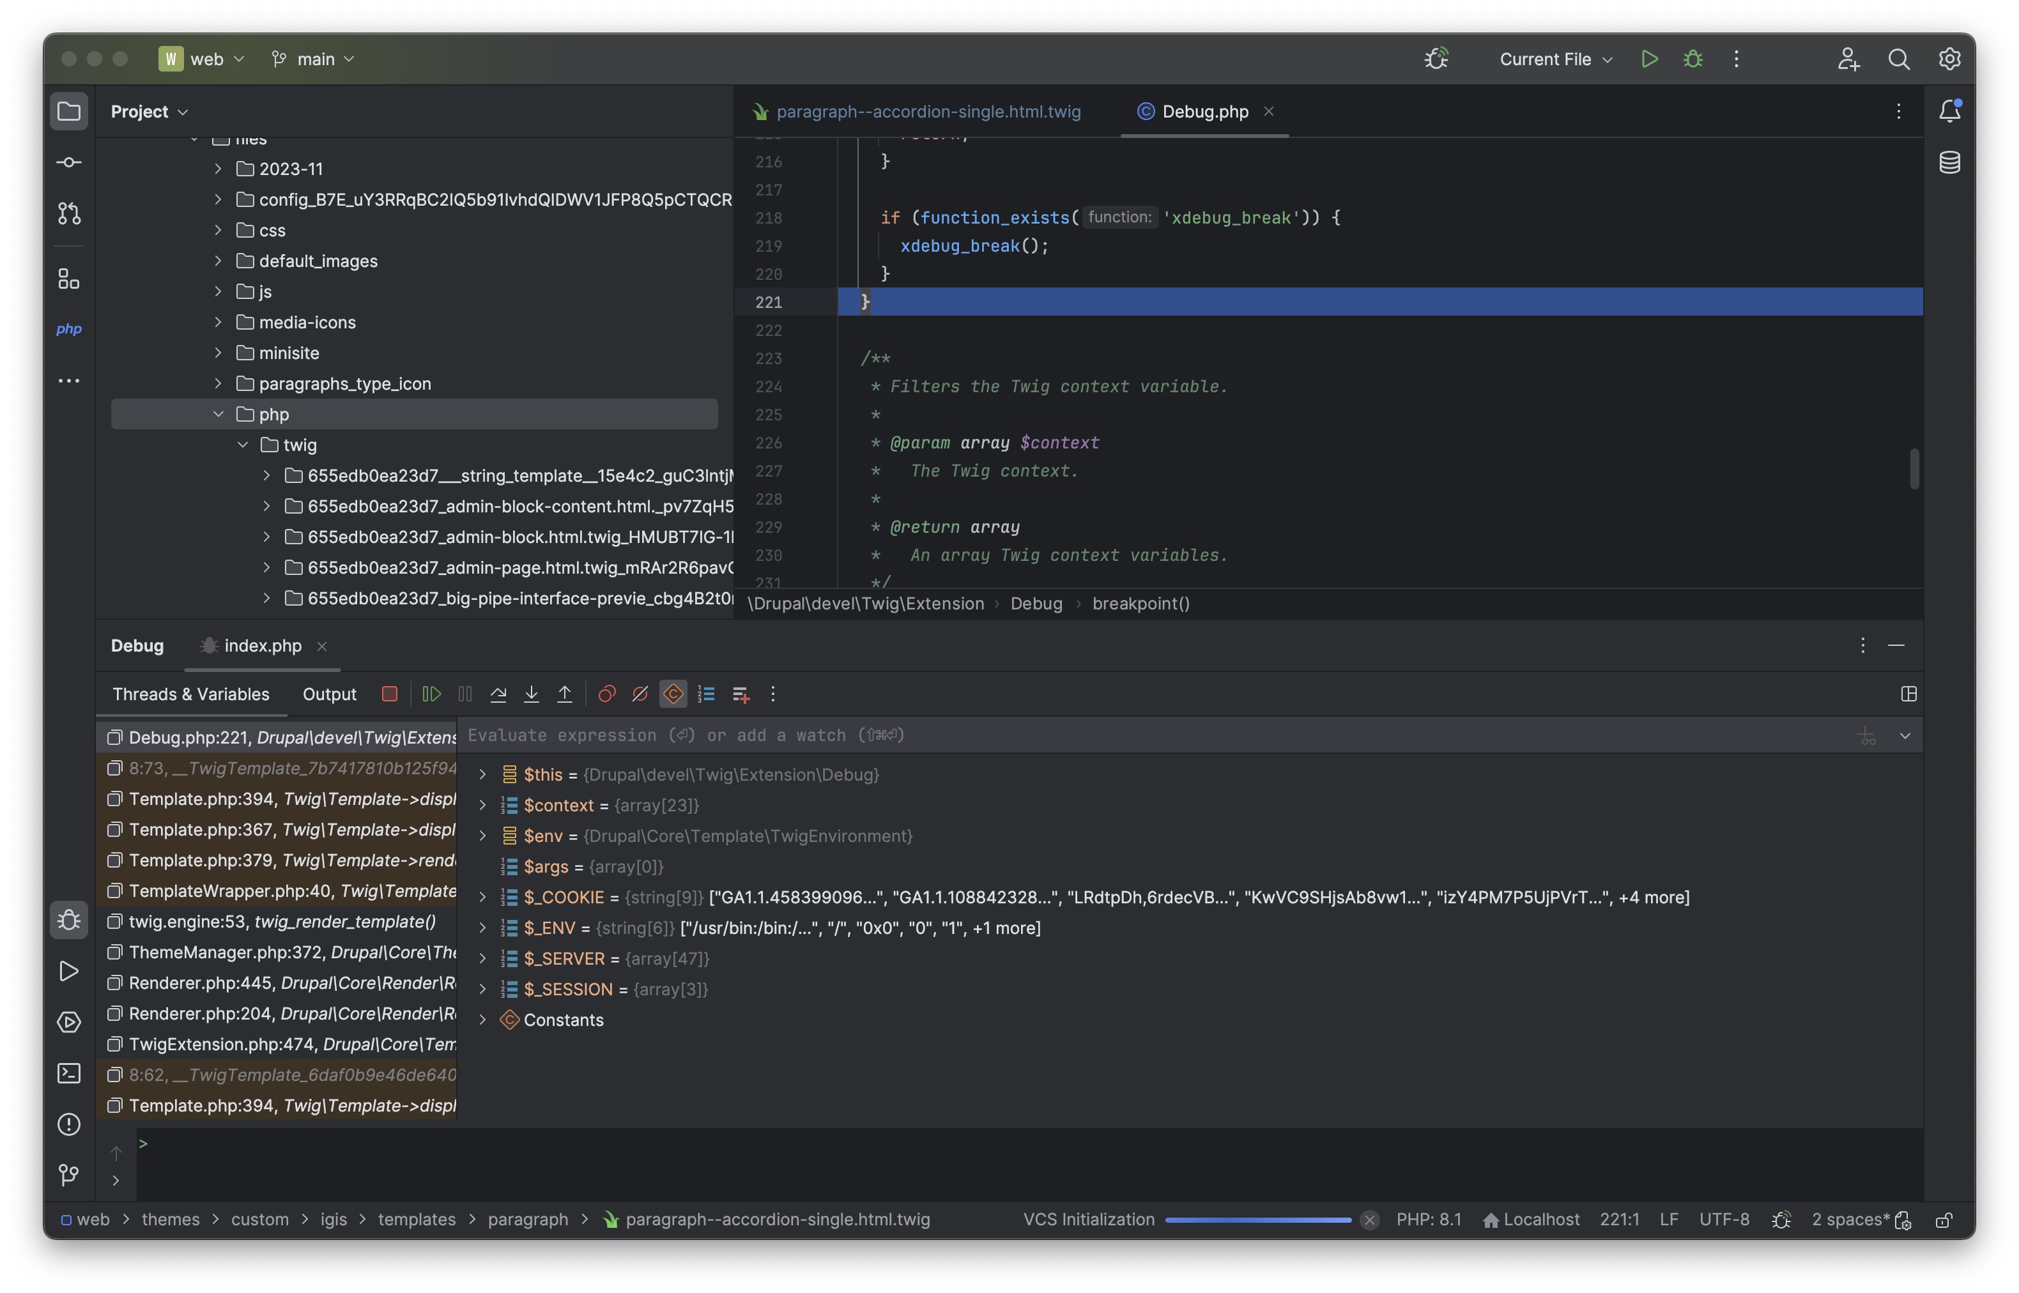Toggle show constants diamond button in debugger

pyautogui.click(x=673, y=694)
